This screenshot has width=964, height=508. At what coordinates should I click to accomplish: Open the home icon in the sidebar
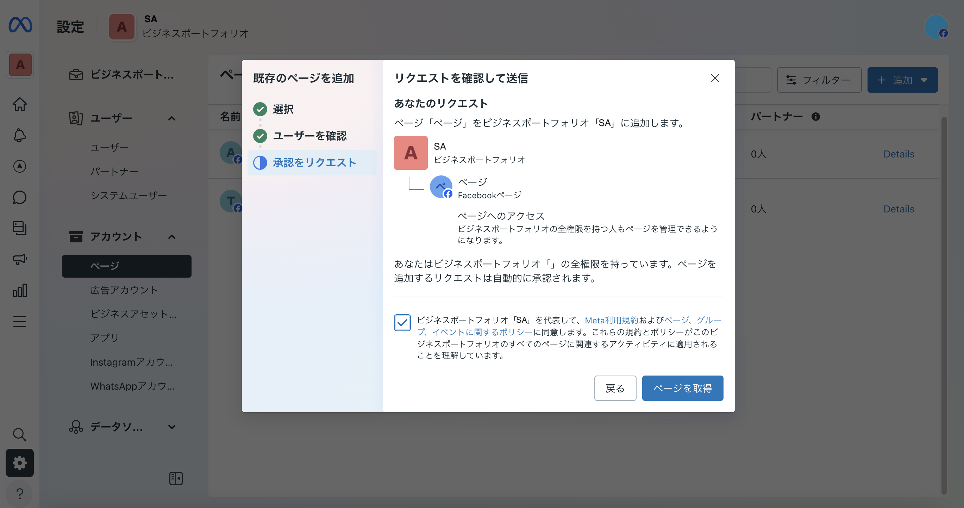(19, 104)
